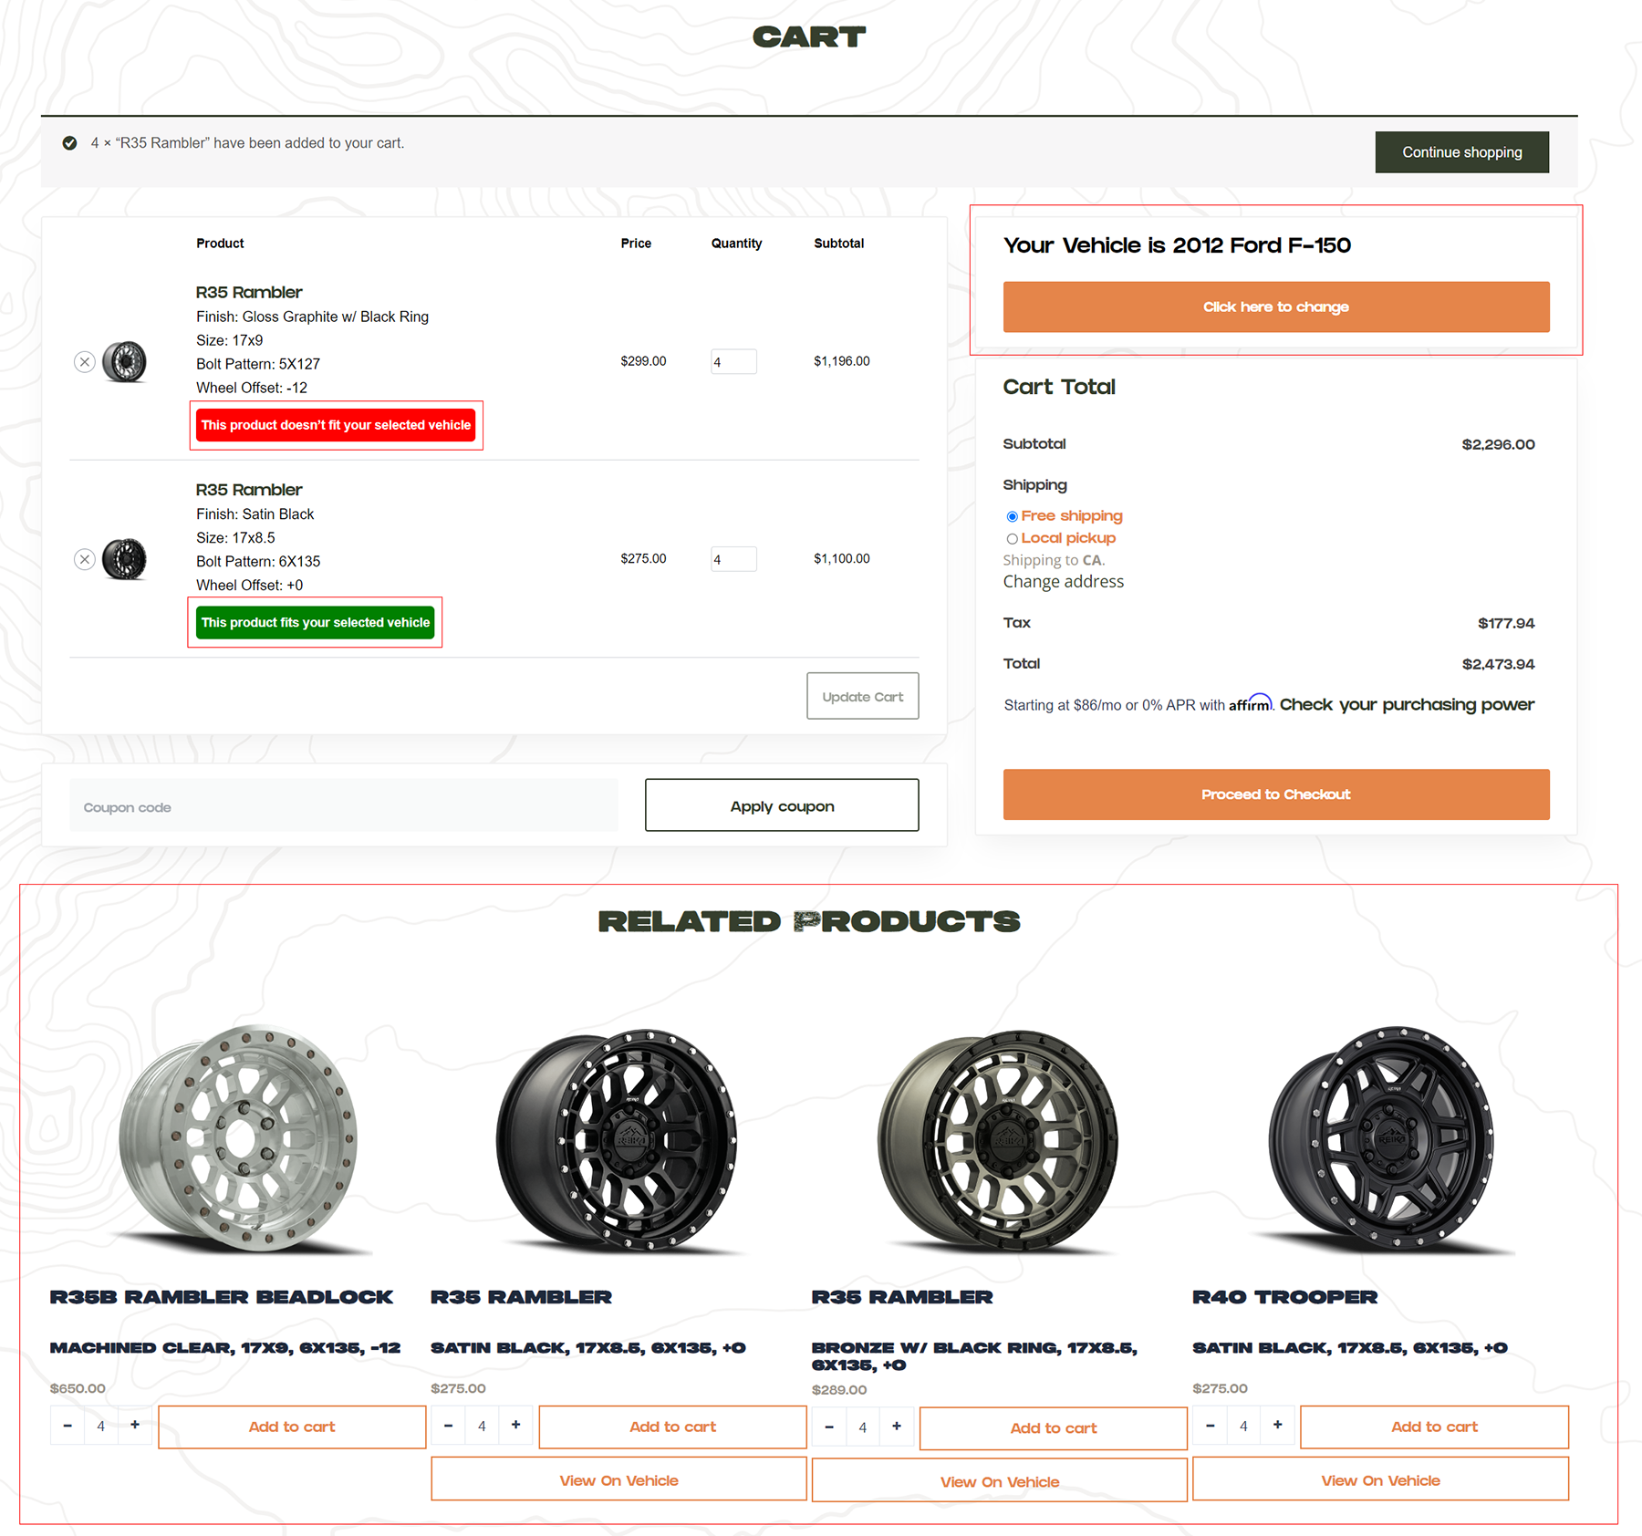Image resolution: width=1642 pixels, height=1536 pixels.
Task: Focus the Coupon code field
Action: (x=344, y=805)
